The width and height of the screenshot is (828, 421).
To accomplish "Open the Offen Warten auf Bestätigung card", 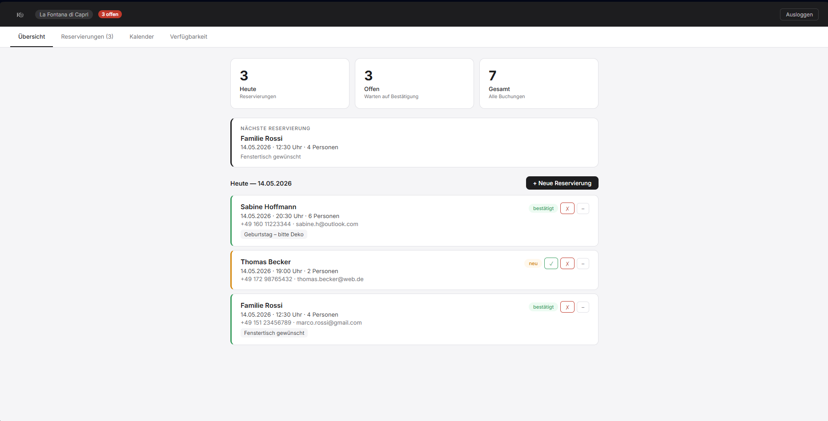I will [414, 83].
